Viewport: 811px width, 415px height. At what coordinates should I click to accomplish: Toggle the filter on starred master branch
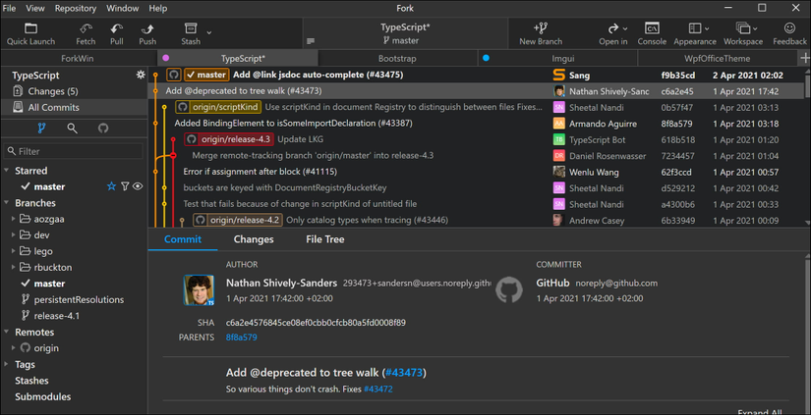tap(125, 186)
